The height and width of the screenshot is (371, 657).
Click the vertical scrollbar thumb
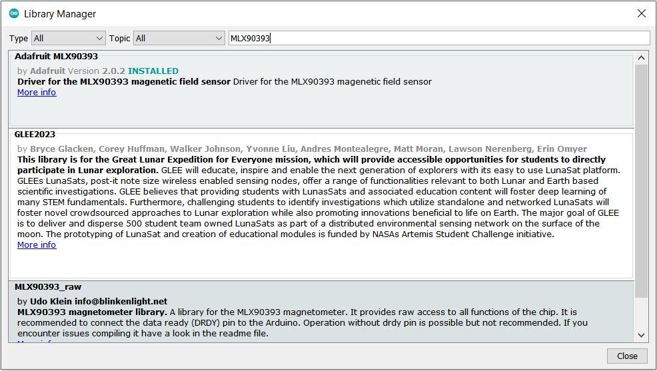(641, 181)
